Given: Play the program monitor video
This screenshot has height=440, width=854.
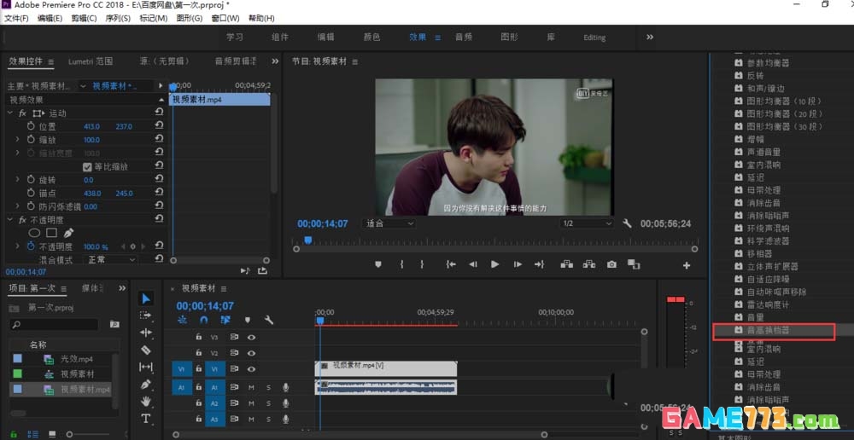Looking at the screenshot, I should pos(494,264).
